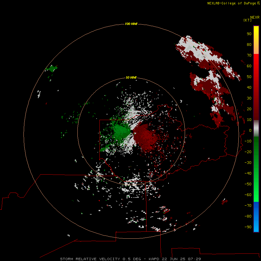Click the 0 value on velocity scale
Screen dimensions: 261x261
pyautogui.click(x=250, y=130)
